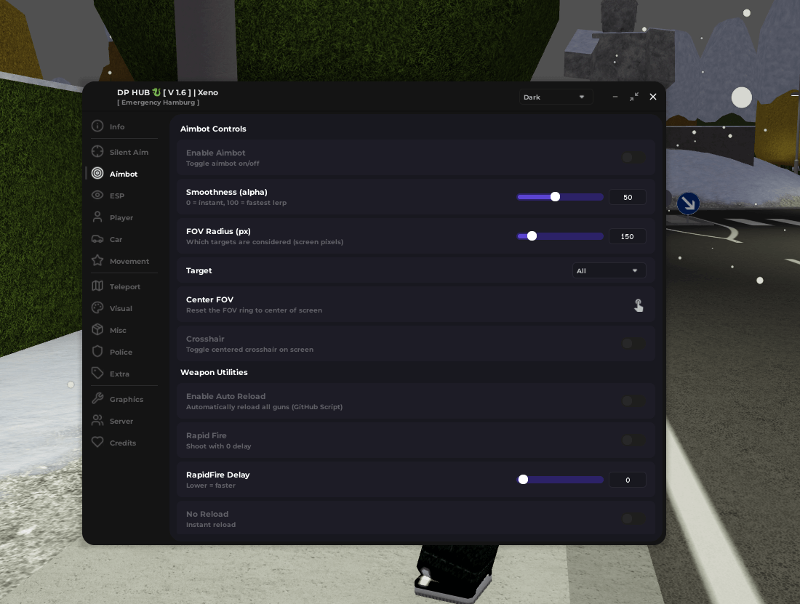Click the Misc cube icon
Viewport: 800px width, 604px height.
pos(97,330)
